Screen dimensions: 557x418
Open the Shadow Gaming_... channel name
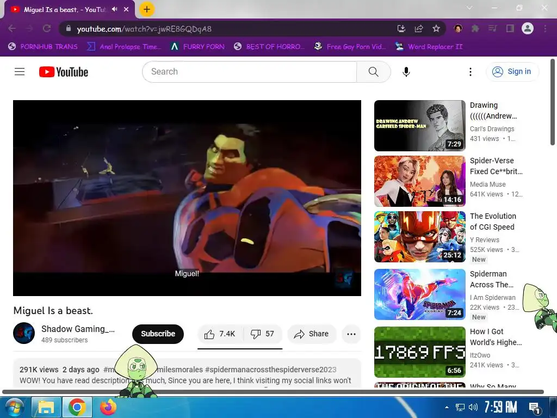pos(78,329)
